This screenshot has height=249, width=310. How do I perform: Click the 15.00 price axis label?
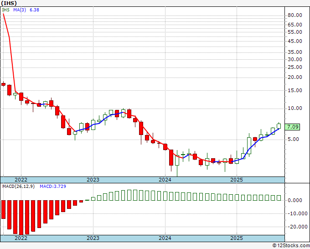[x=295, y=90]
